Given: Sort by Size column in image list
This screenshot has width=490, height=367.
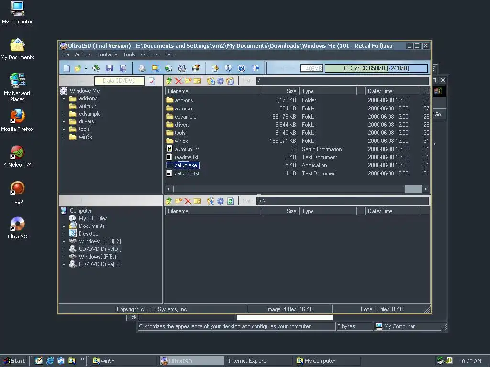Looking at the screenshot, I should point(279,91).
